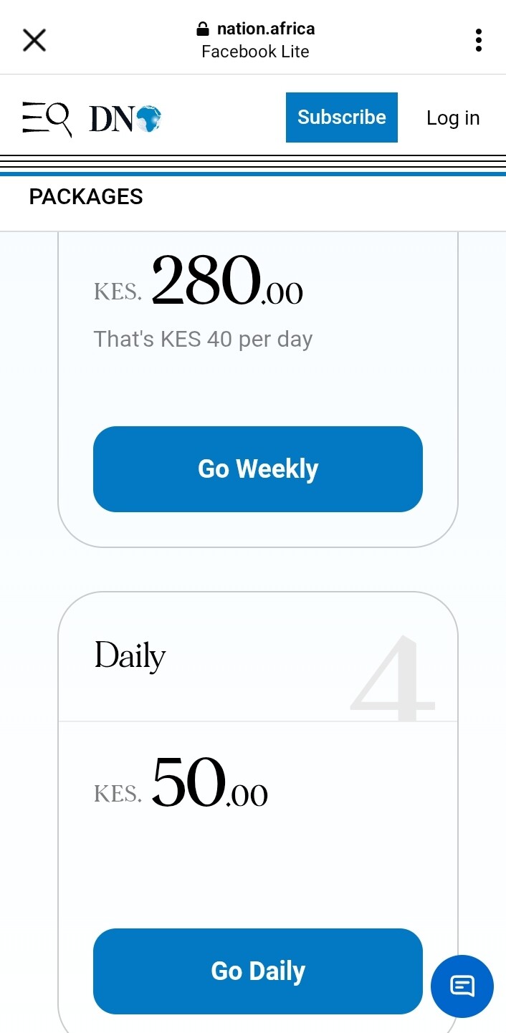Screen dimensions: 506x1033
Task: Click the DN Africa globe logo
Action: pyautogui.click(x=125, y=118)
